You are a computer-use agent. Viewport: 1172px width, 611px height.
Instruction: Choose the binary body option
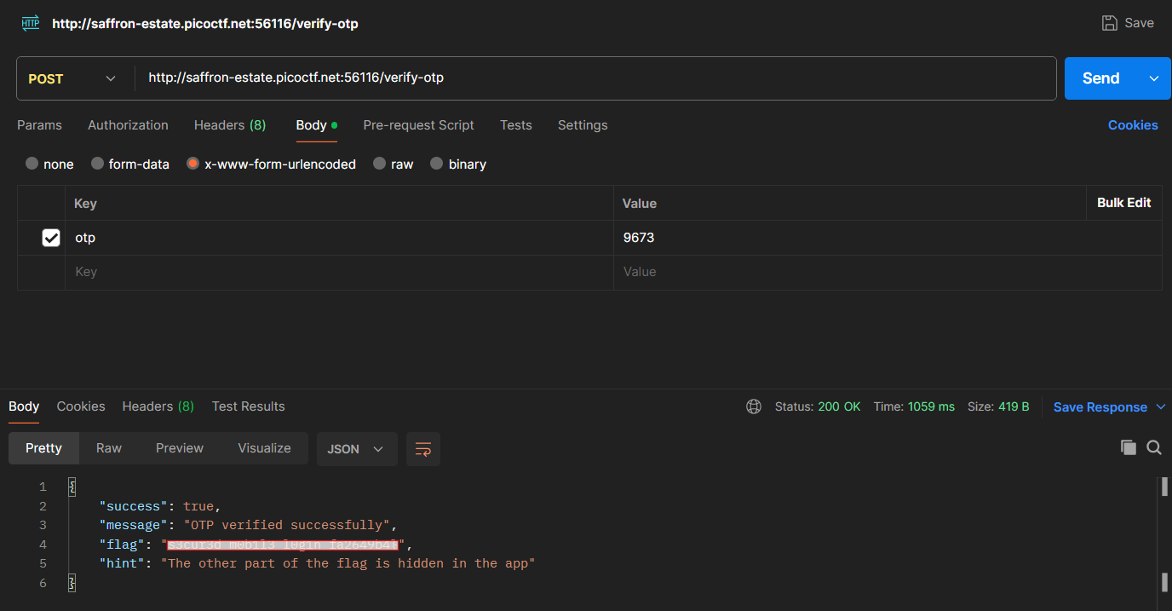pos(437,164)
